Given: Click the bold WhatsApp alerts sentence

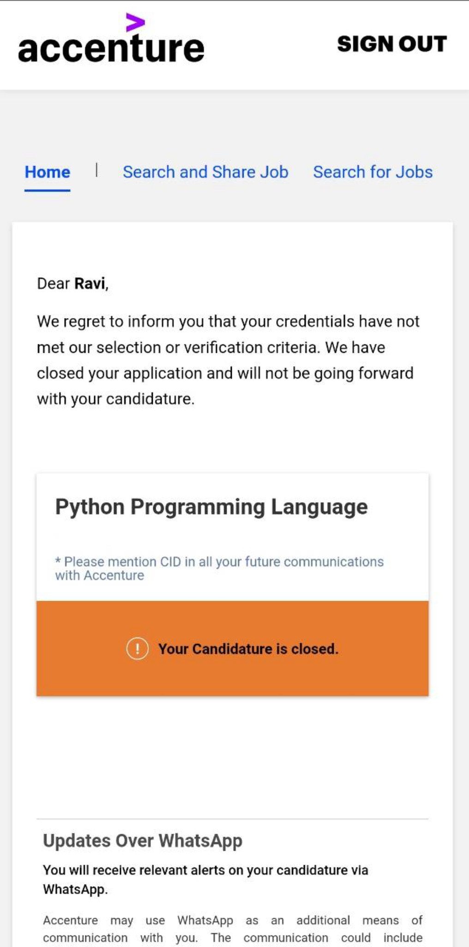Looking at the screenshot, I should 205,879.
